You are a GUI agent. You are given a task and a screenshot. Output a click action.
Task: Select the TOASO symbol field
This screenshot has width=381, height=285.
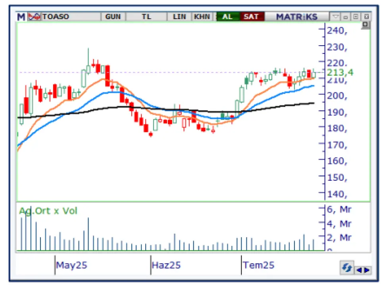point(71,17)
